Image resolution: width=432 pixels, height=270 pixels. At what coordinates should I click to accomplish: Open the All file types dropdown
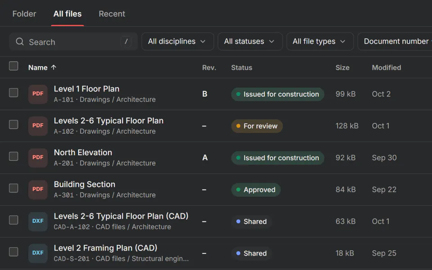pyautogui.click(x=320, y=41)
